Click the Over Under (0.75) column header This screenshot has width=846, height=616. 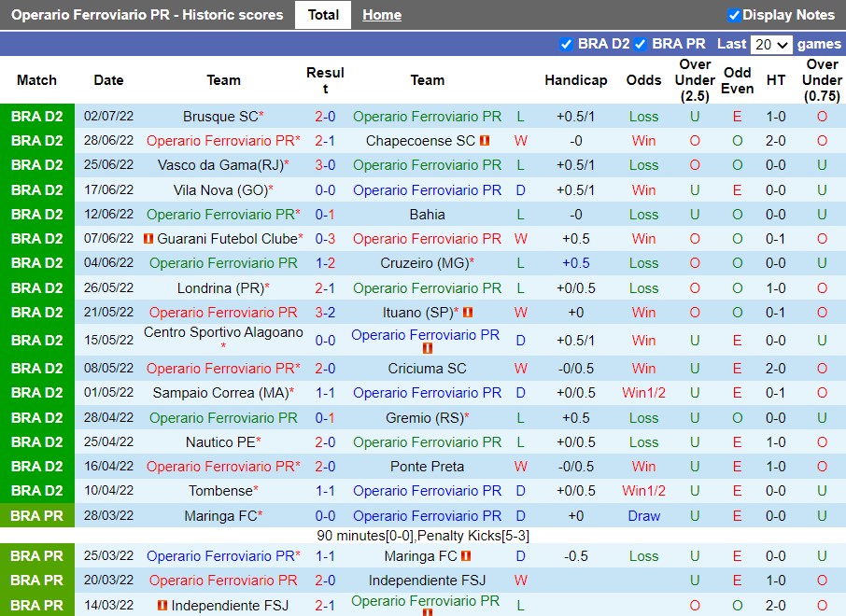tap(822, 80)
